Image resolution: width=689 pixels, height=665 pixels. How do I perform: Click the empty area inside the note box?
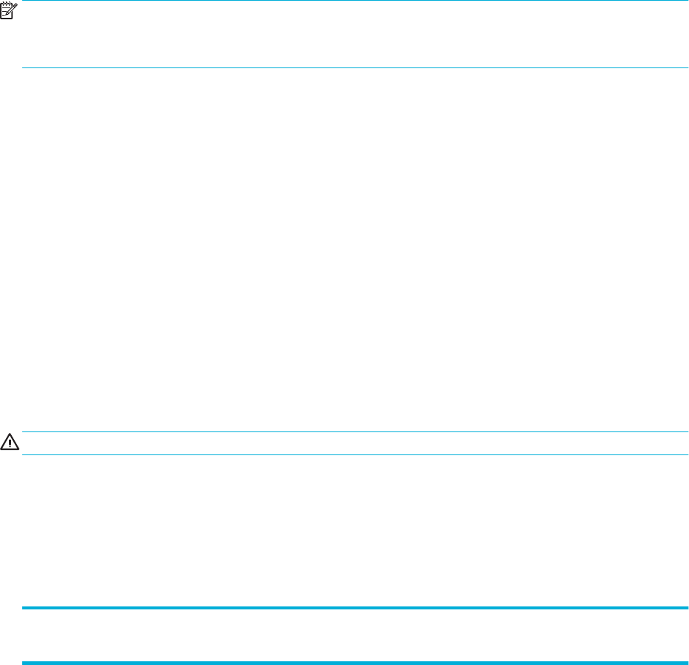pyautogui.click(x=355, y=34)
